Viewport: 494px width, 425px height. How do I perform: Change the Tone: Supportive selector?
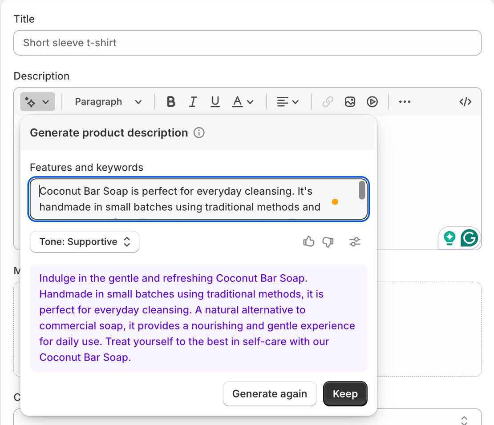(85, 242)
